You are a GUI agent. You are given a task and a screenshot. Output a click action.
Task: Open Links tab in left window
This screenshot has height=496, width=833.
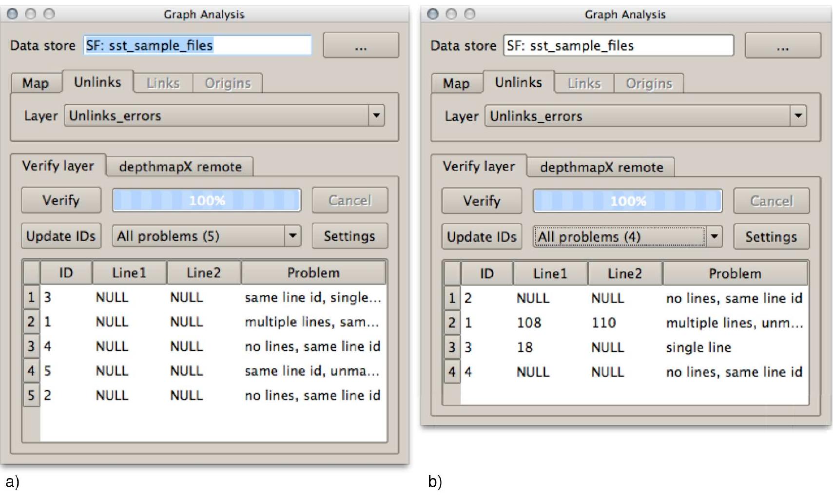coord(163,83)
